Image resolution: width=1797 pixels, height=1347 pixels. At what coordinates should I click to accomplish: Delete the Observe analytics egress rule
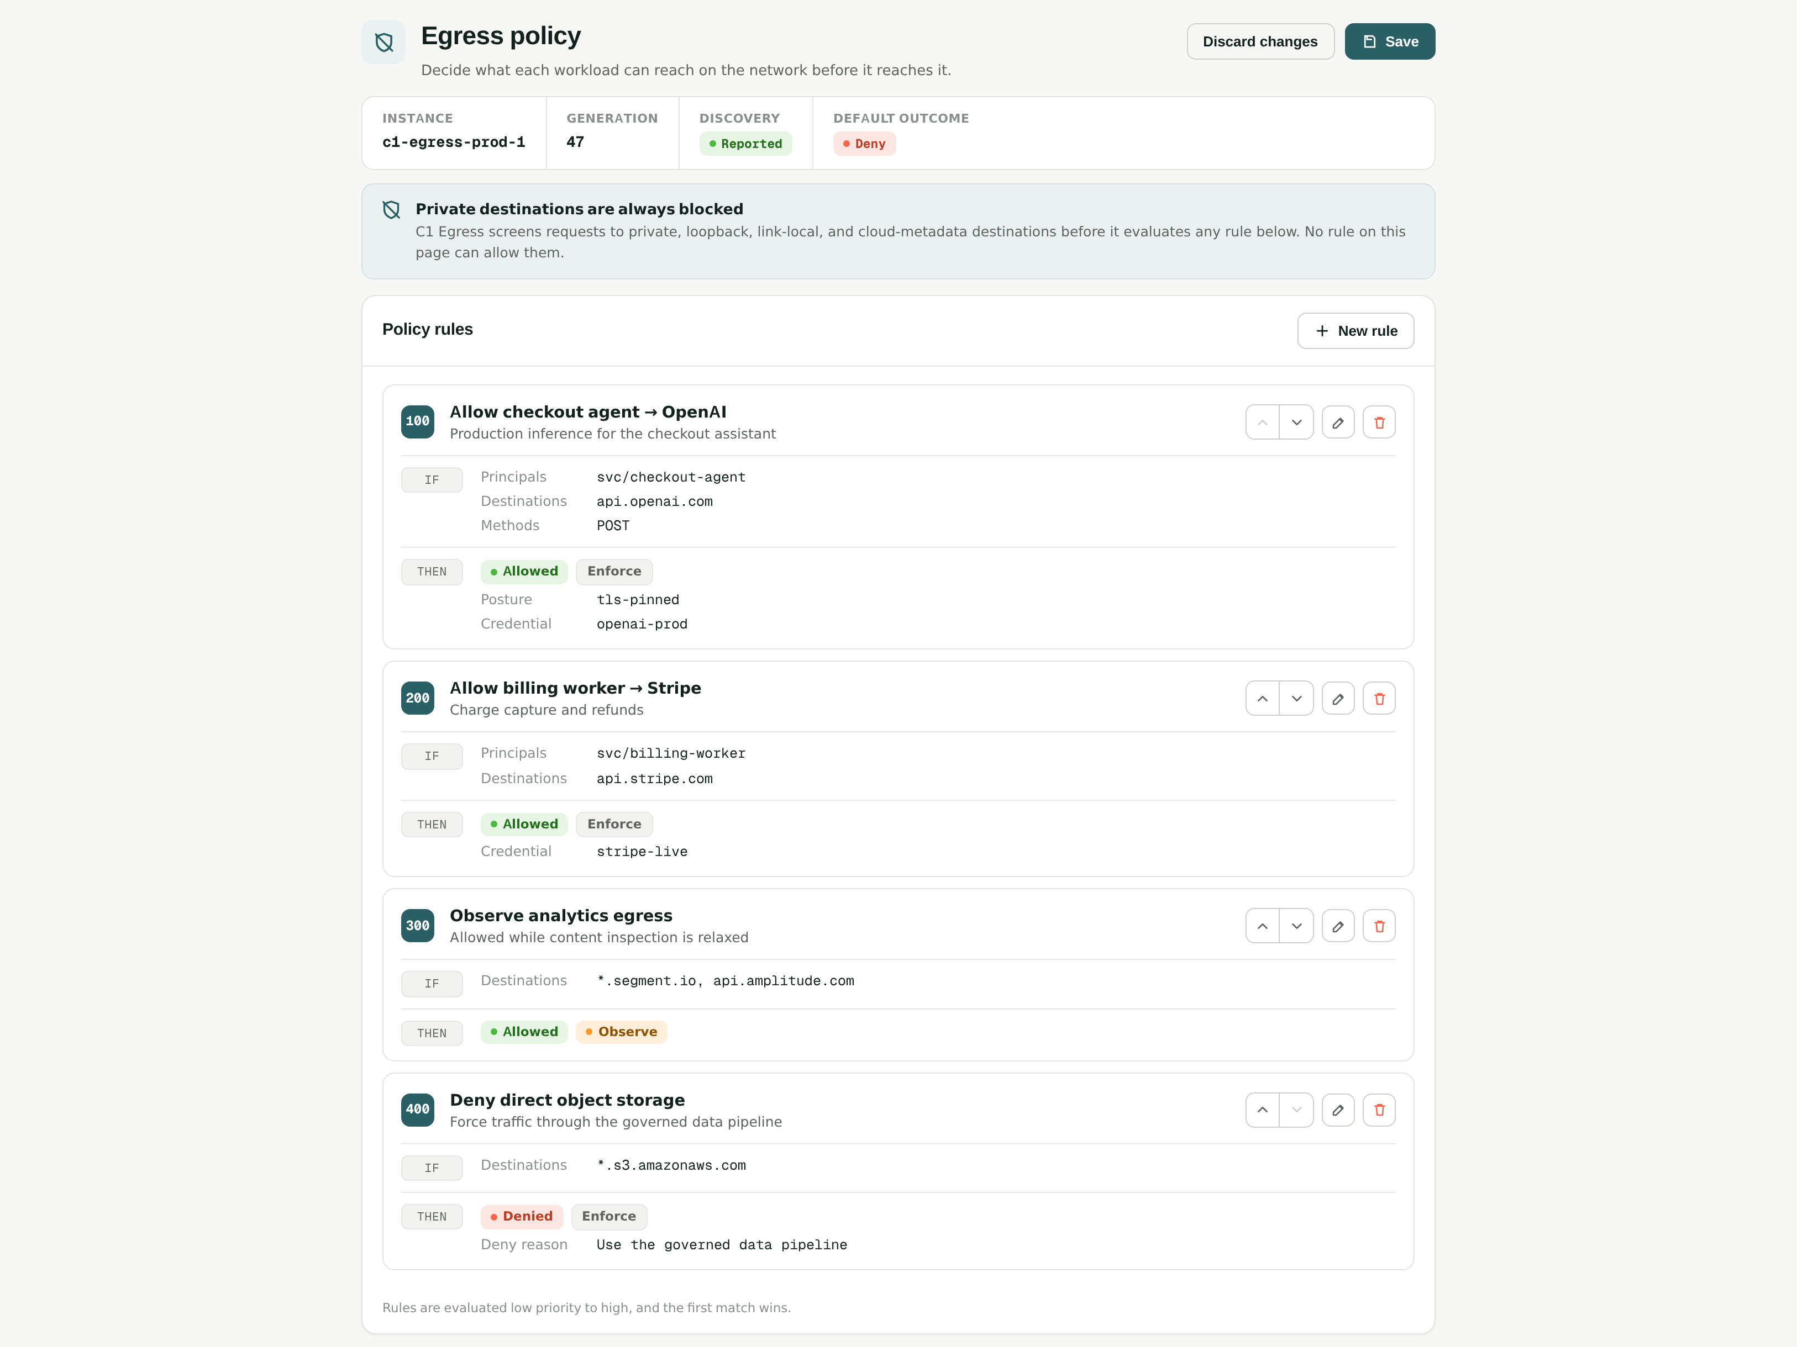(x=1379, y=926)
